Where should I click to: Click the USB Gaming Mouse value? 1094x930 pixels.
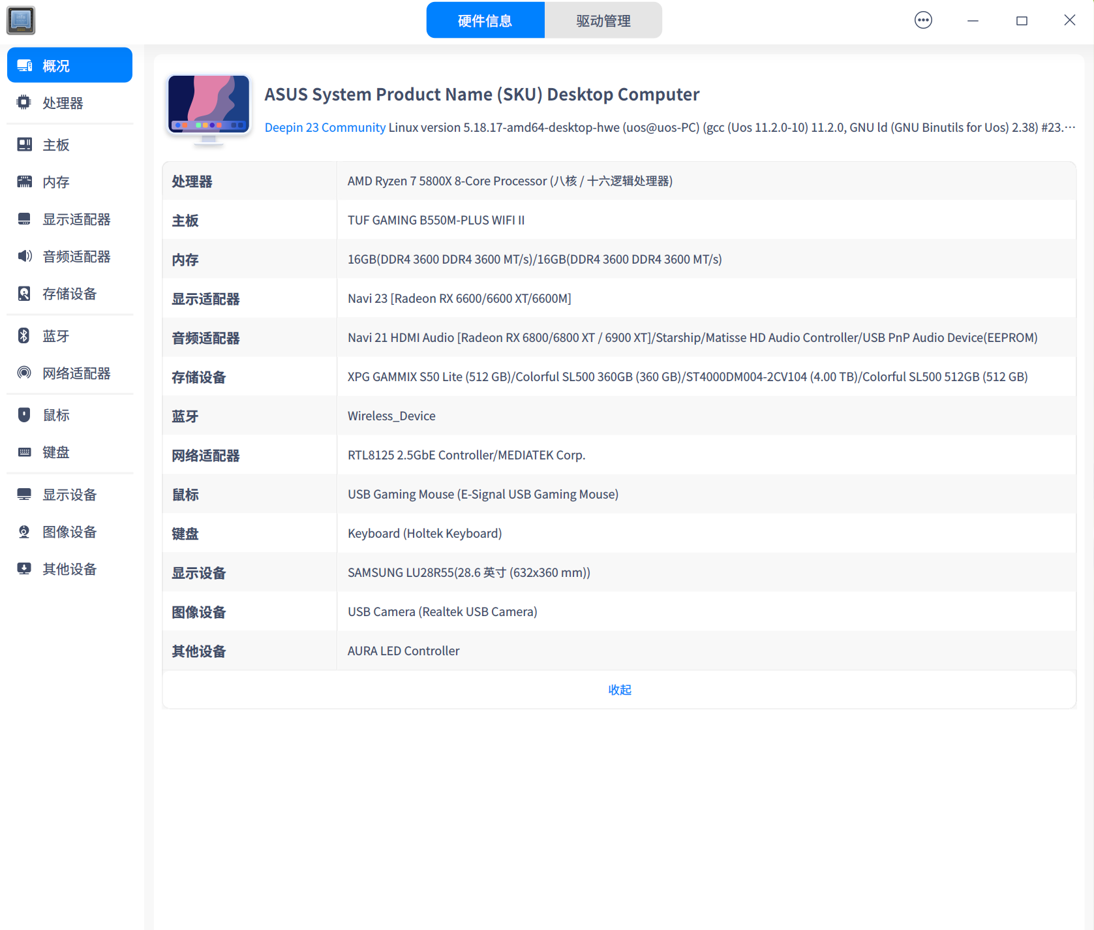(483, 494)
